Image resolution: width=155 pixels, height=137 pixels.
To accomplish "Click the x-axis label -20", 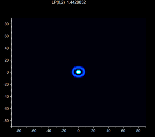I will (64, 131).
